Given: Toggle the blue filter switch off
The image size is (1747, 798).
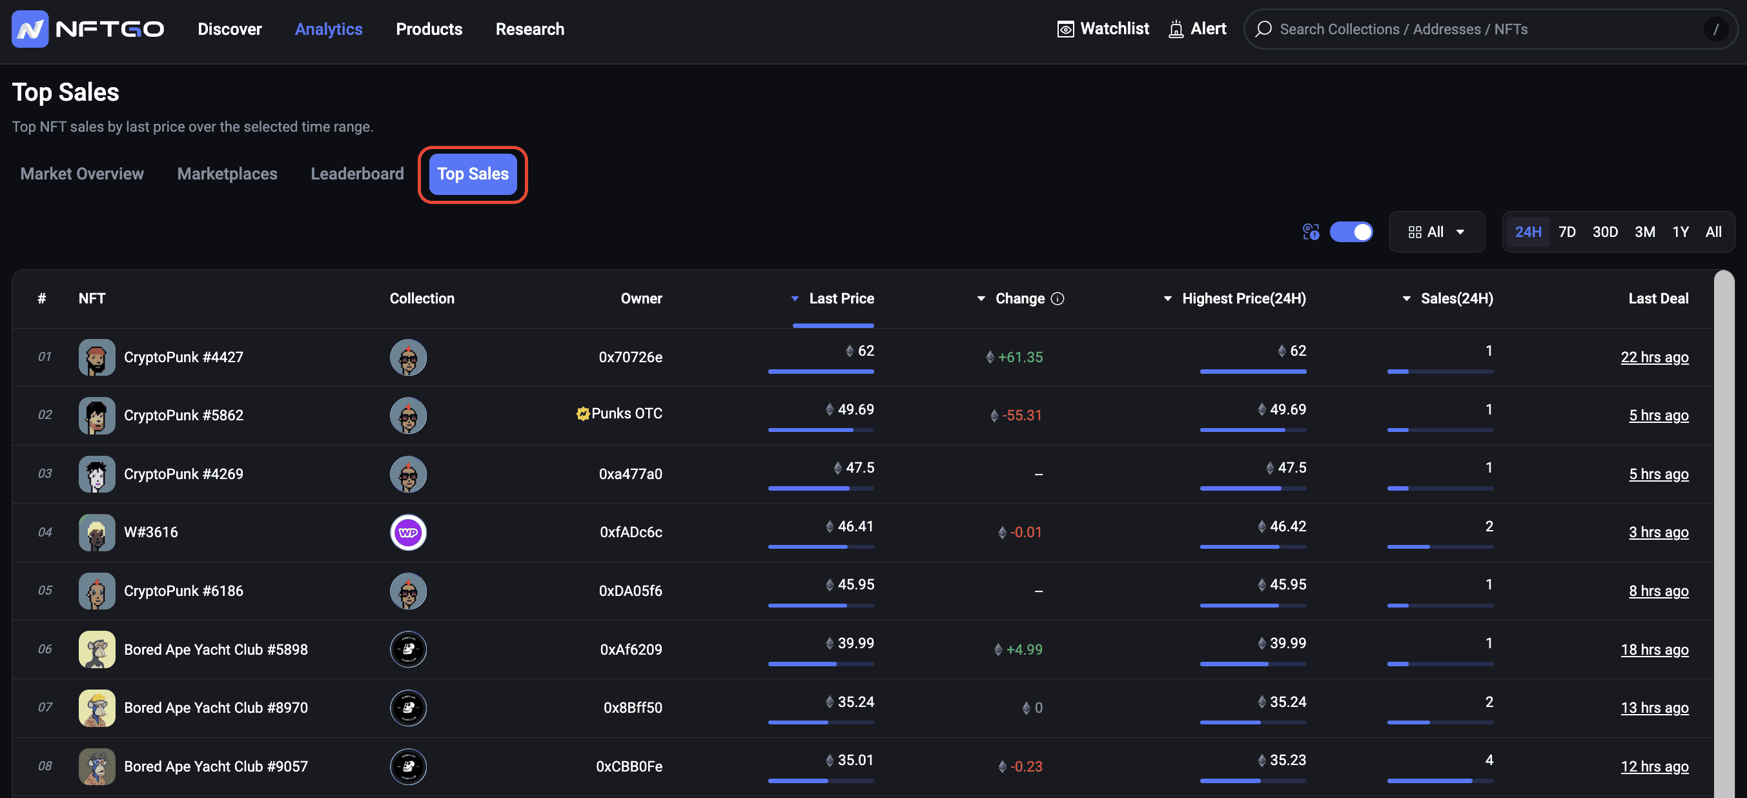Looking at the screenshot, I should 1351,232.
